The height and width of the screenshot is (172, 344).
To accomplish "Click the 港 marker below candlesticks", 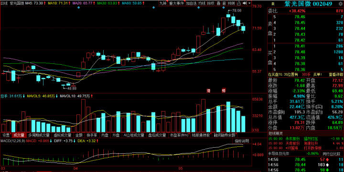I will click(209, 91).
